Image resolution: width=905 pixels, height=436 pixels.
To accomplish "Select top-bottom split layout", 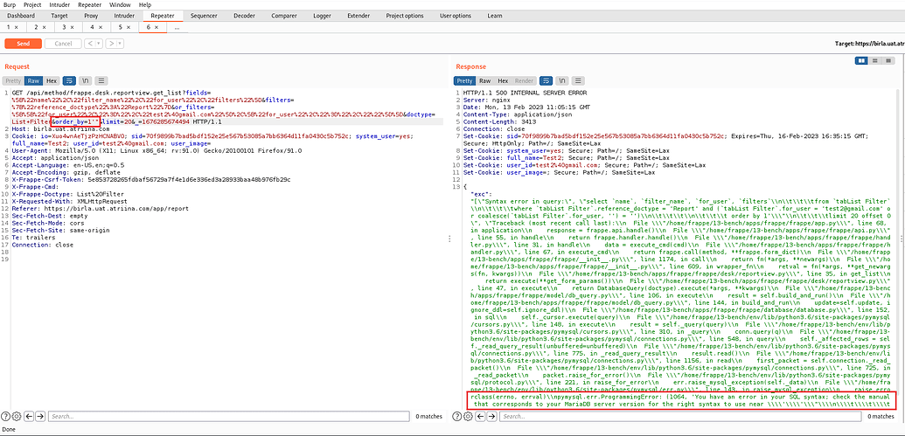I will [875, 60].
